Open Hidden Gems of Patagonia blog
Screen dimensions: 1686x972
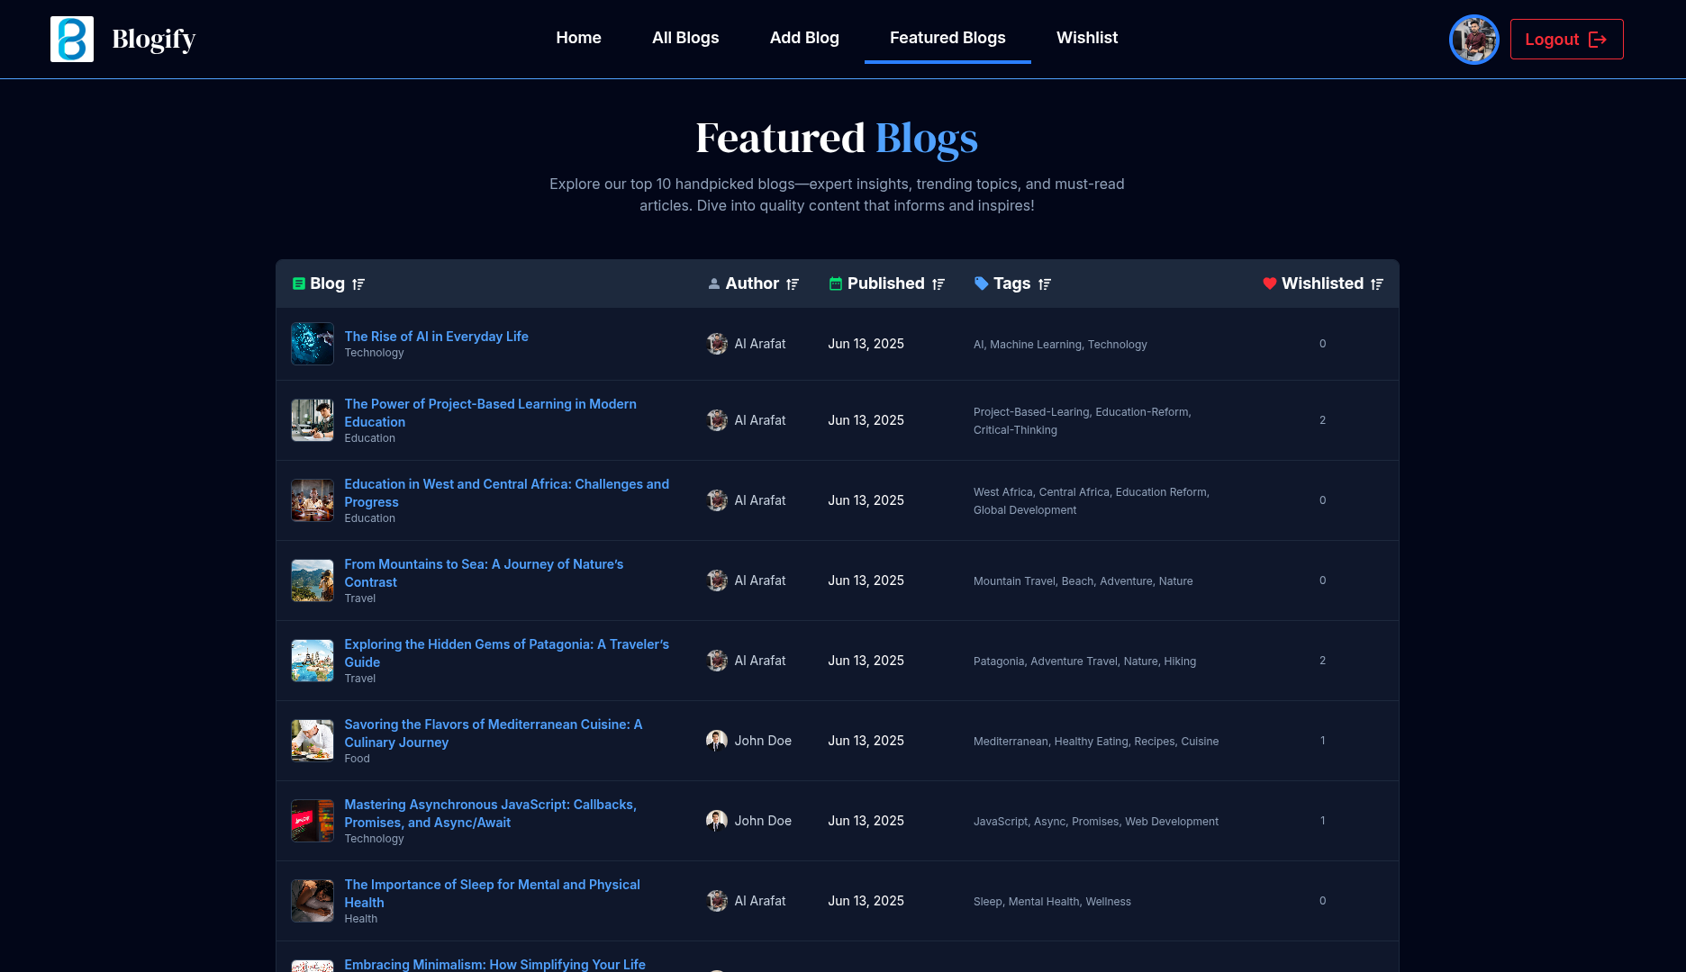point(506,653)
